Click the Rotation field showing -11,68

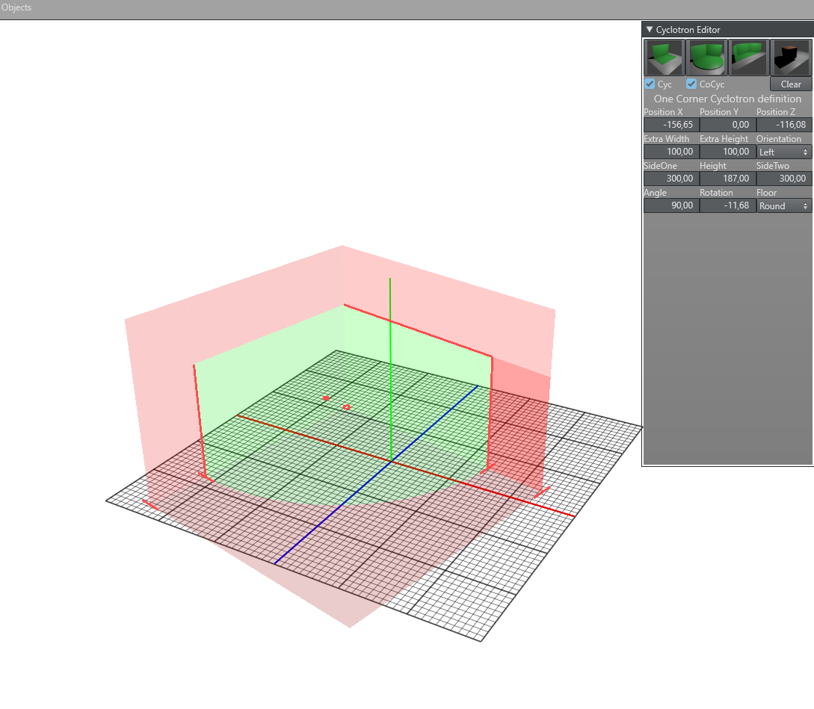click(x=727, y=205)
